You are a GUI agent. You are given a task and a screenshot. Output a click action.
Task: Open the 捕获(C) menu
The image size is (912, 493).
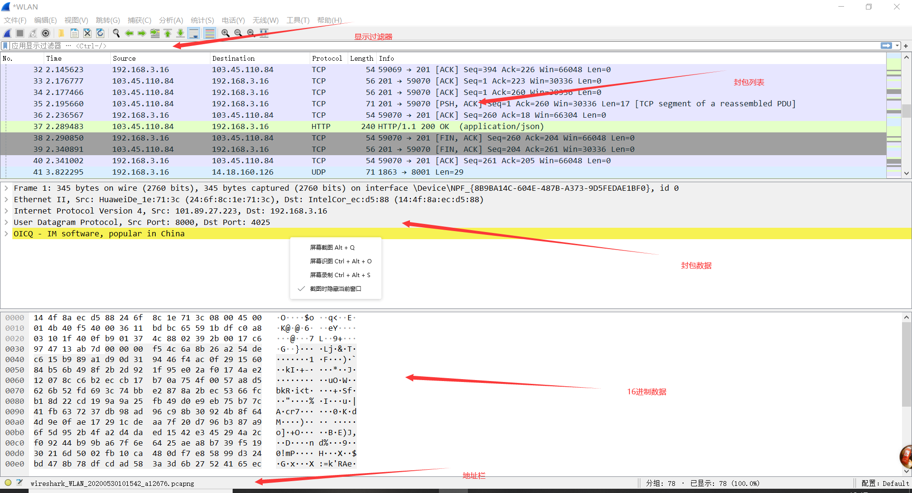pos(139,20)
